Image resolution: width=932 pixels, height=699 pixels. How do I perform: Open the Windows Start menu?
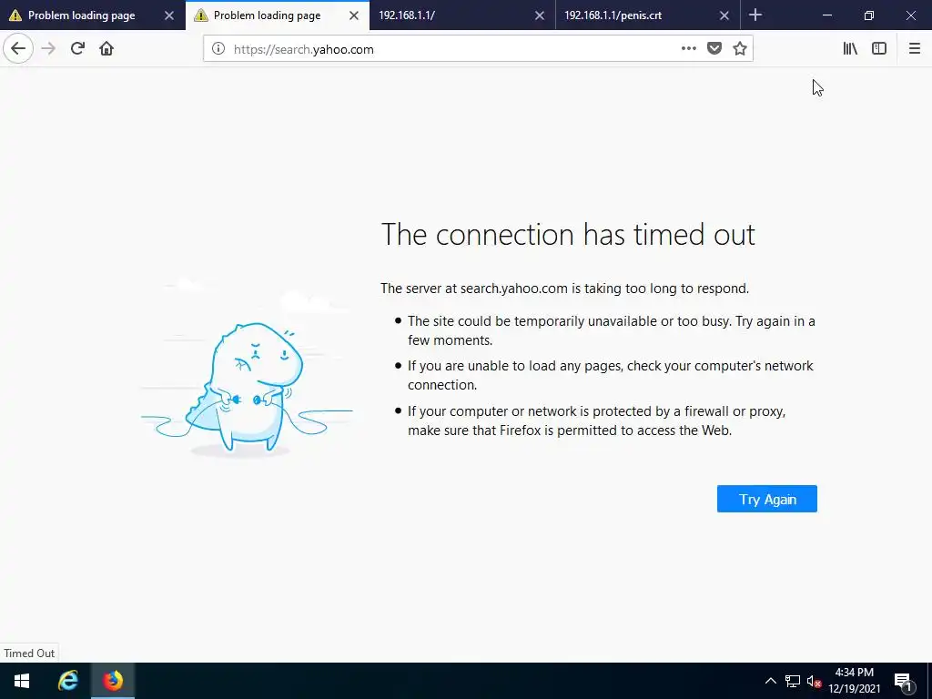coord(22,681)
